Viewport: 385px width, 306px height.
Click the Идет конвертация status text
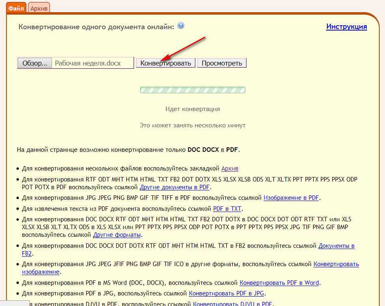(x=192, y=109)
